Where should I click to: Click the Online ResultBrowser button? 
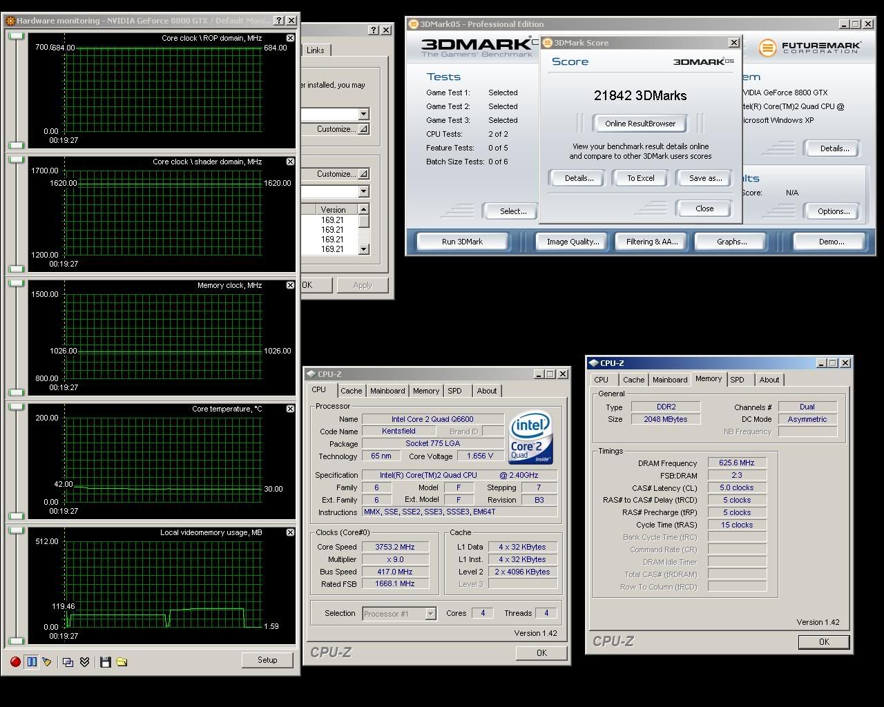[x=640, y=124]
